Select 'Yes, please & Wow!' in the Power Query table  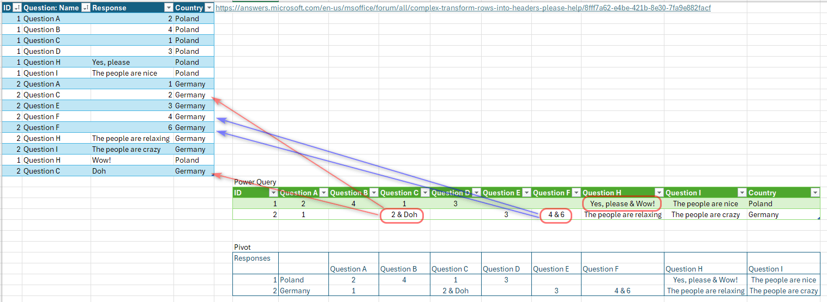[x=622, y=204]
